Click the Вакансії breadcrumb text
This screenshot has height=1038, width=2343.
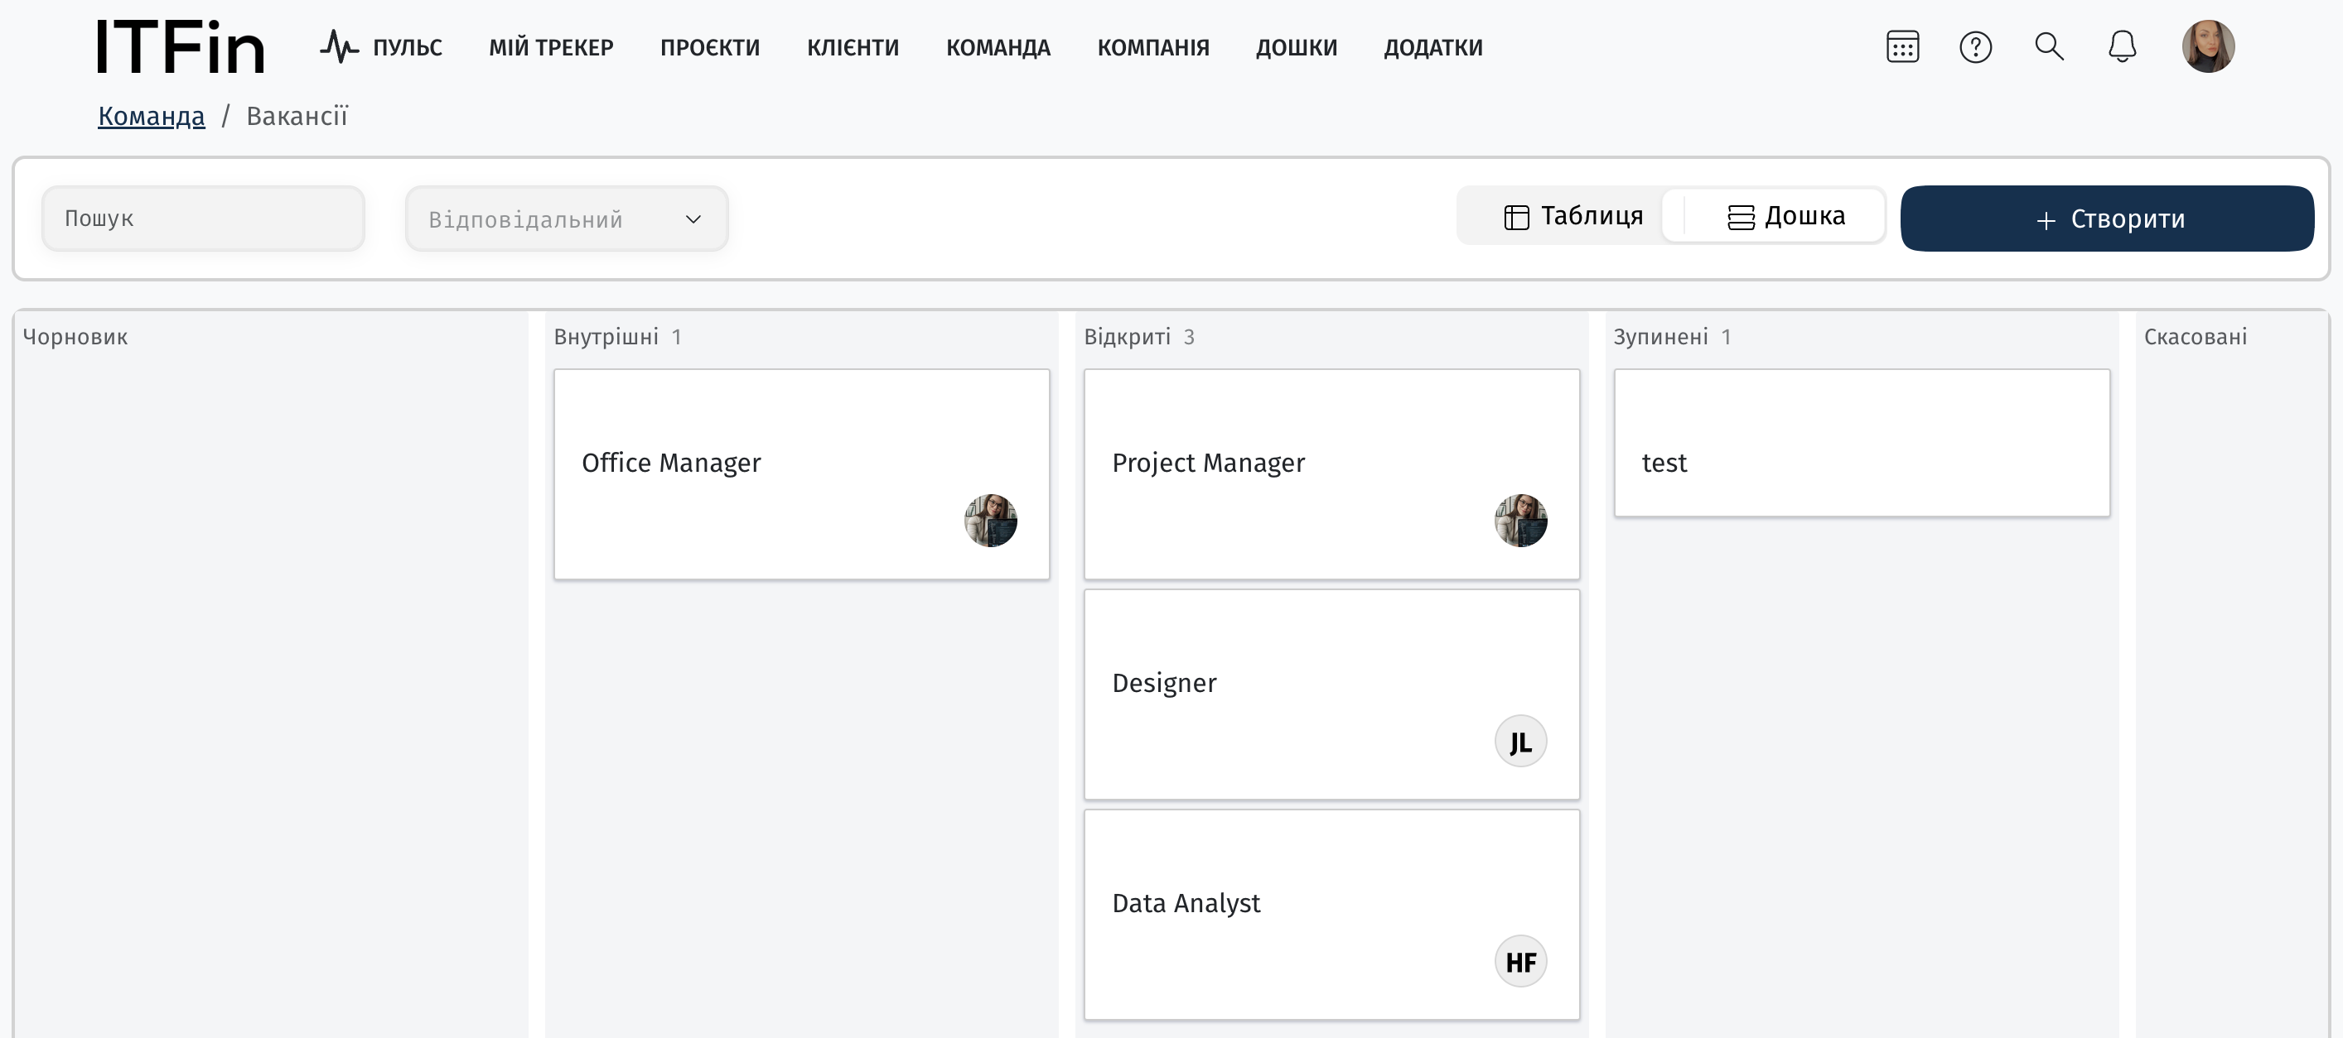point(297,117)
